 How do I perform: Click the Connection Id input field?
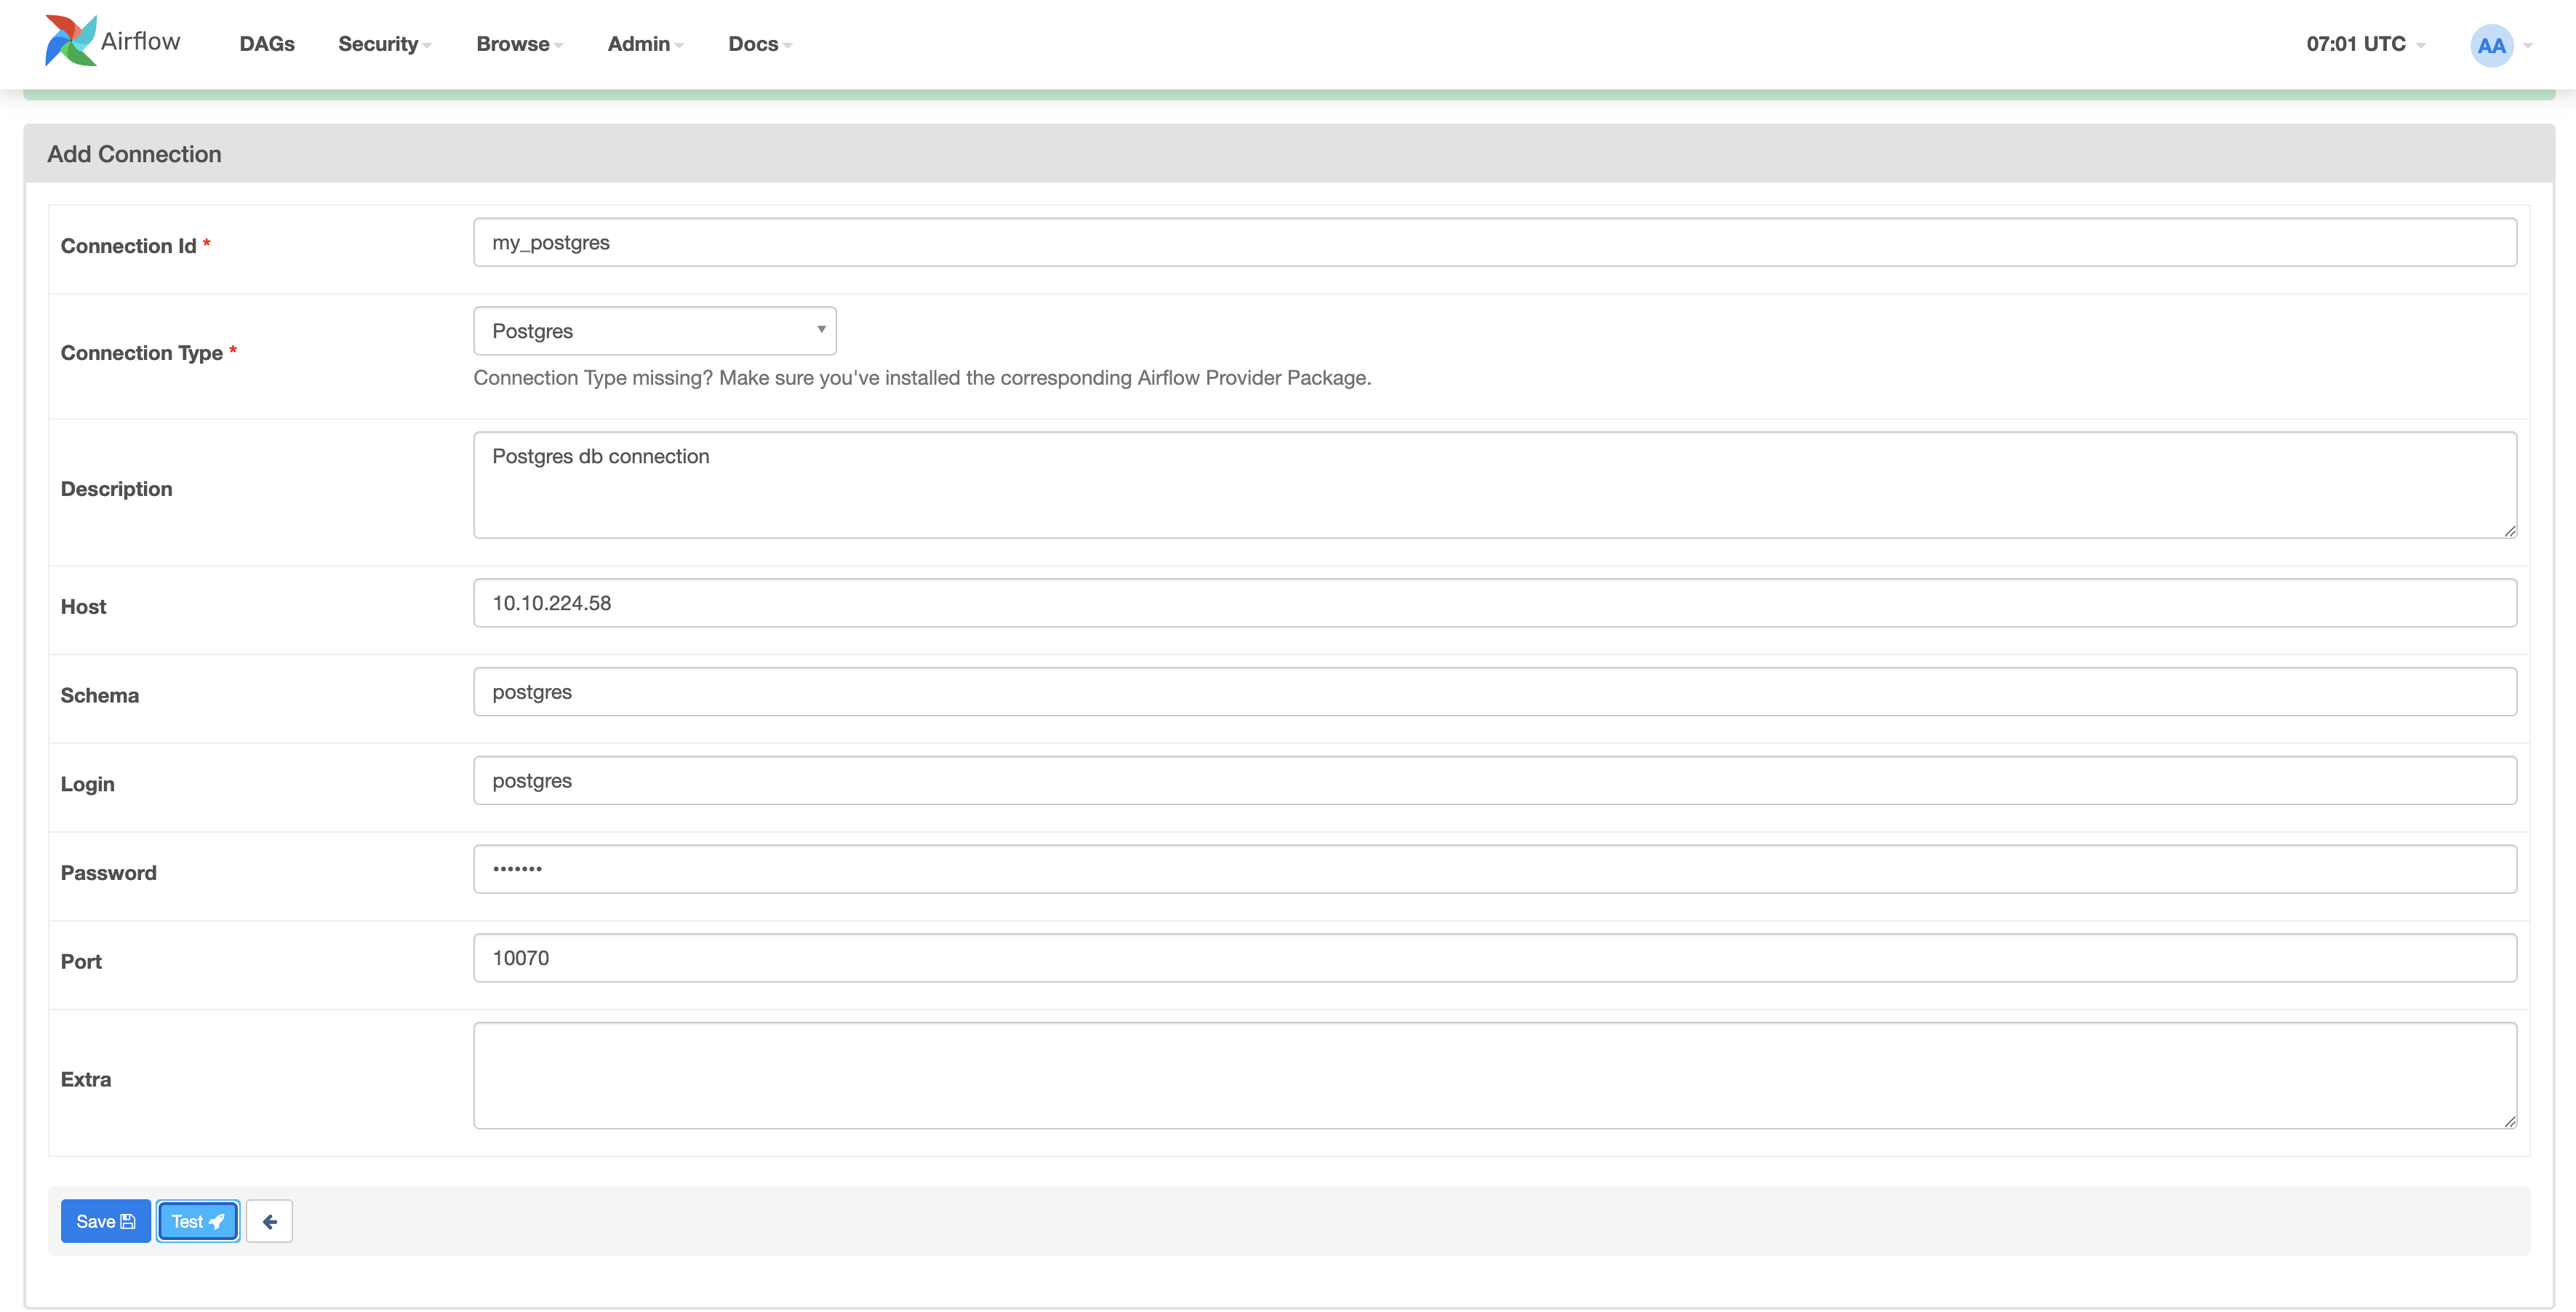click(x=1494, y=243)
